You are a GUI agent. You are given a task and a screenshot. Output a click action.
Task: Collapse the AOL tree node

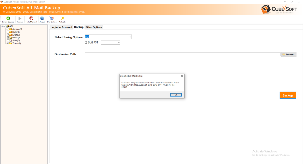2,26
